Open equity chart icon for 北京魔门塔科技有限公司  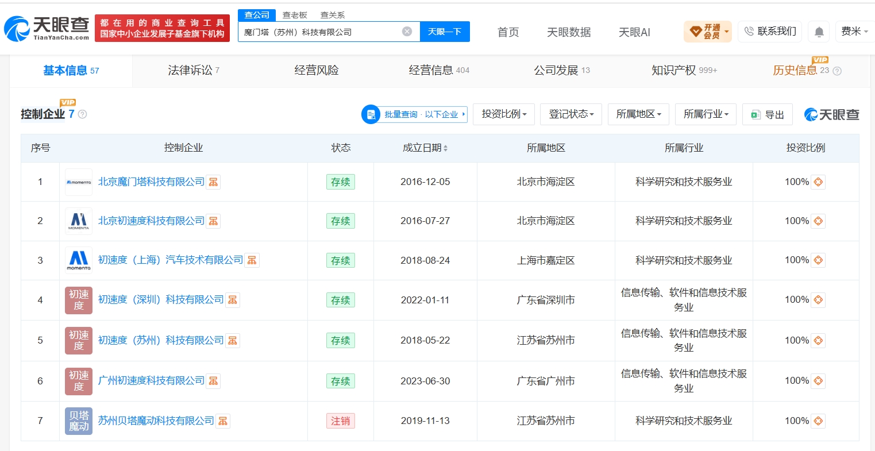213,182
